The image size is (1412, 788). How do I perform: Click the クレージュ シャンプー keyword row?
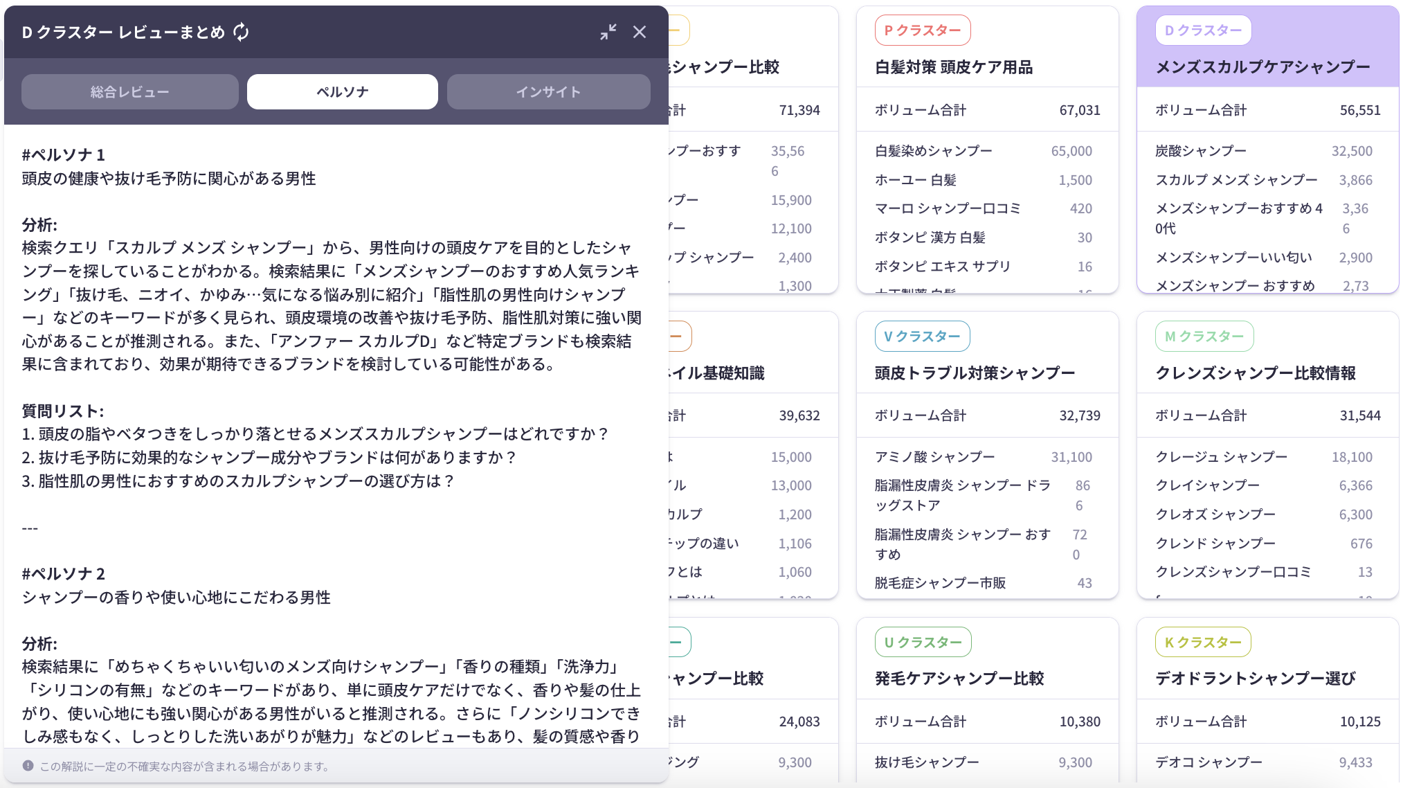1221,457
